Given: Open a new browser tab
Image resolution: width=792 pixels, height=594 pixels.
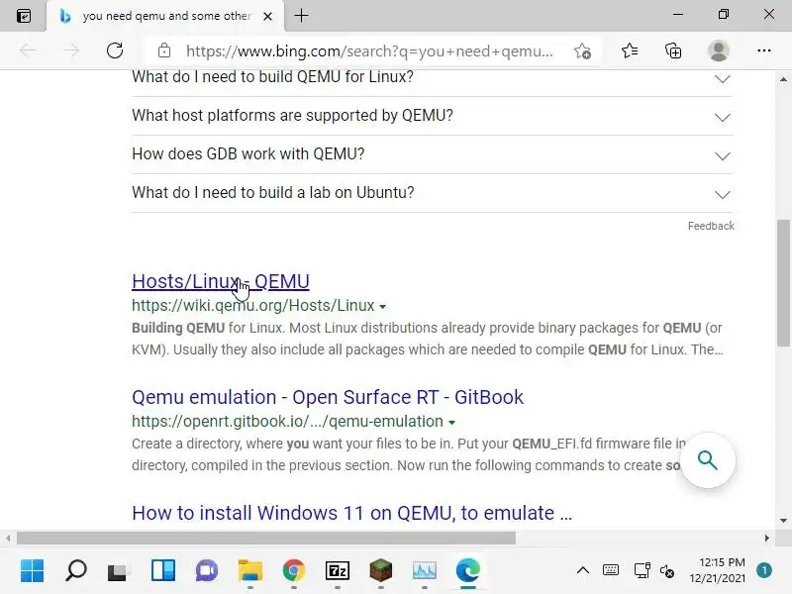Looking at the screenshot, I should click(301, 16).
